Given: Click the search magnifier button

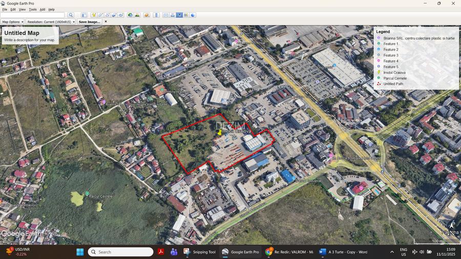Looking at the screenshot, I should (71, 15).
